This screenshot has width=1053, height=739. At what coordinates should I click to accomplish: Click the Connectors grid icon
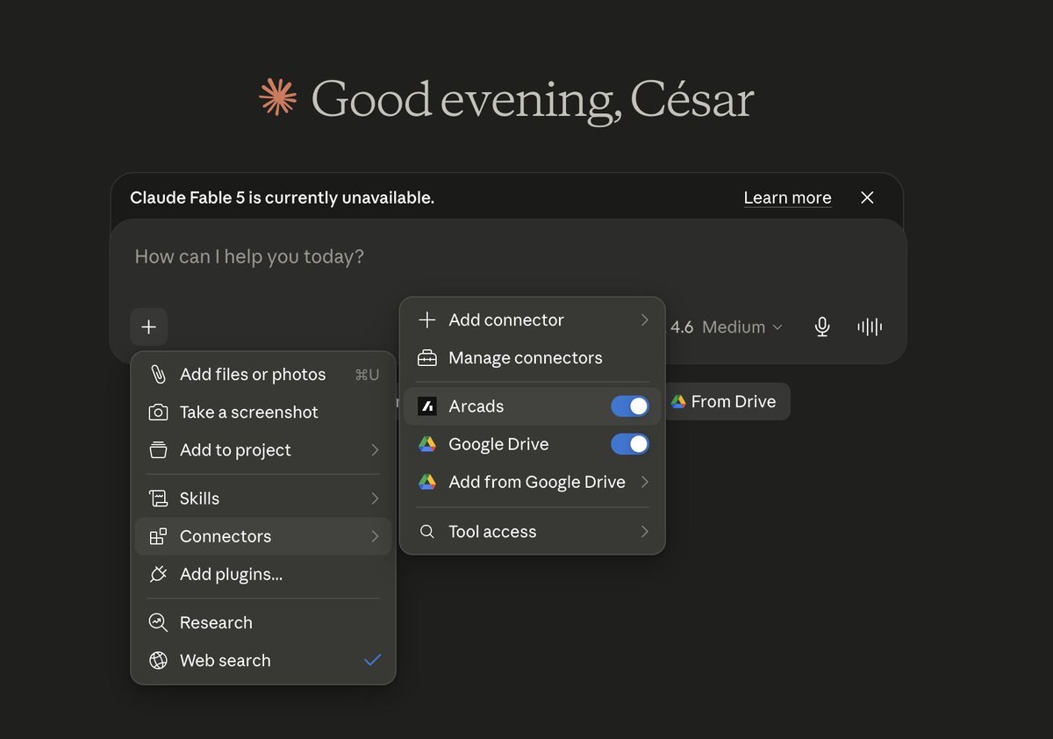click(x=158, y=536)
